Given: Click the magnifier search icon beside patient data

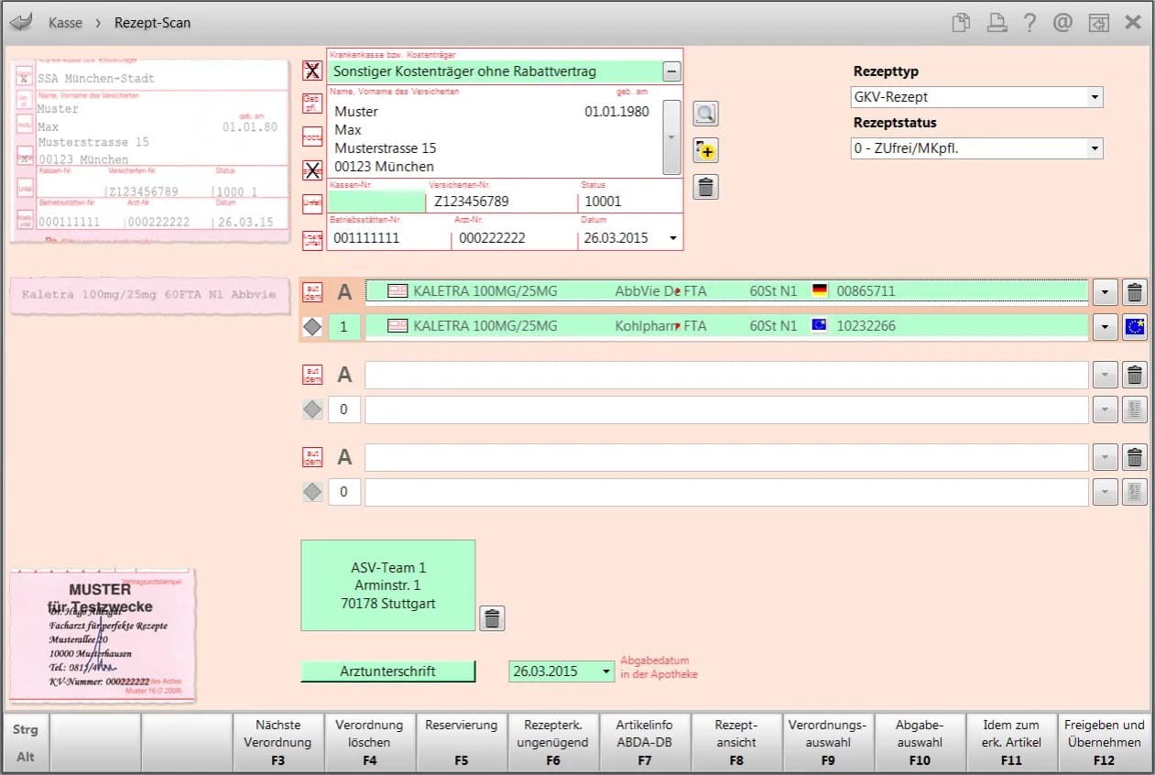Looking at the screenshot, I should 705,114.
